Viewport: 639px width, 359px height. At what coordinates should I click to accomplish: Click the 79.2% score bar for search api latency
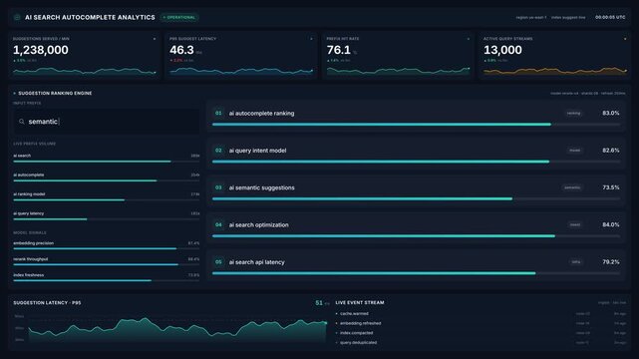(x=416, y=273)
